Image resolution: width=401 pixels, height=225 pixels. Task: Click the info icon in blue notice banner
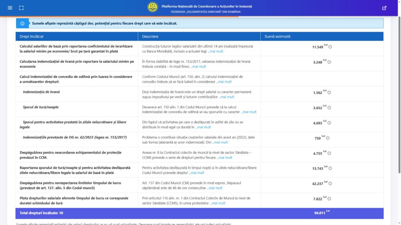[x=22, y=23]
